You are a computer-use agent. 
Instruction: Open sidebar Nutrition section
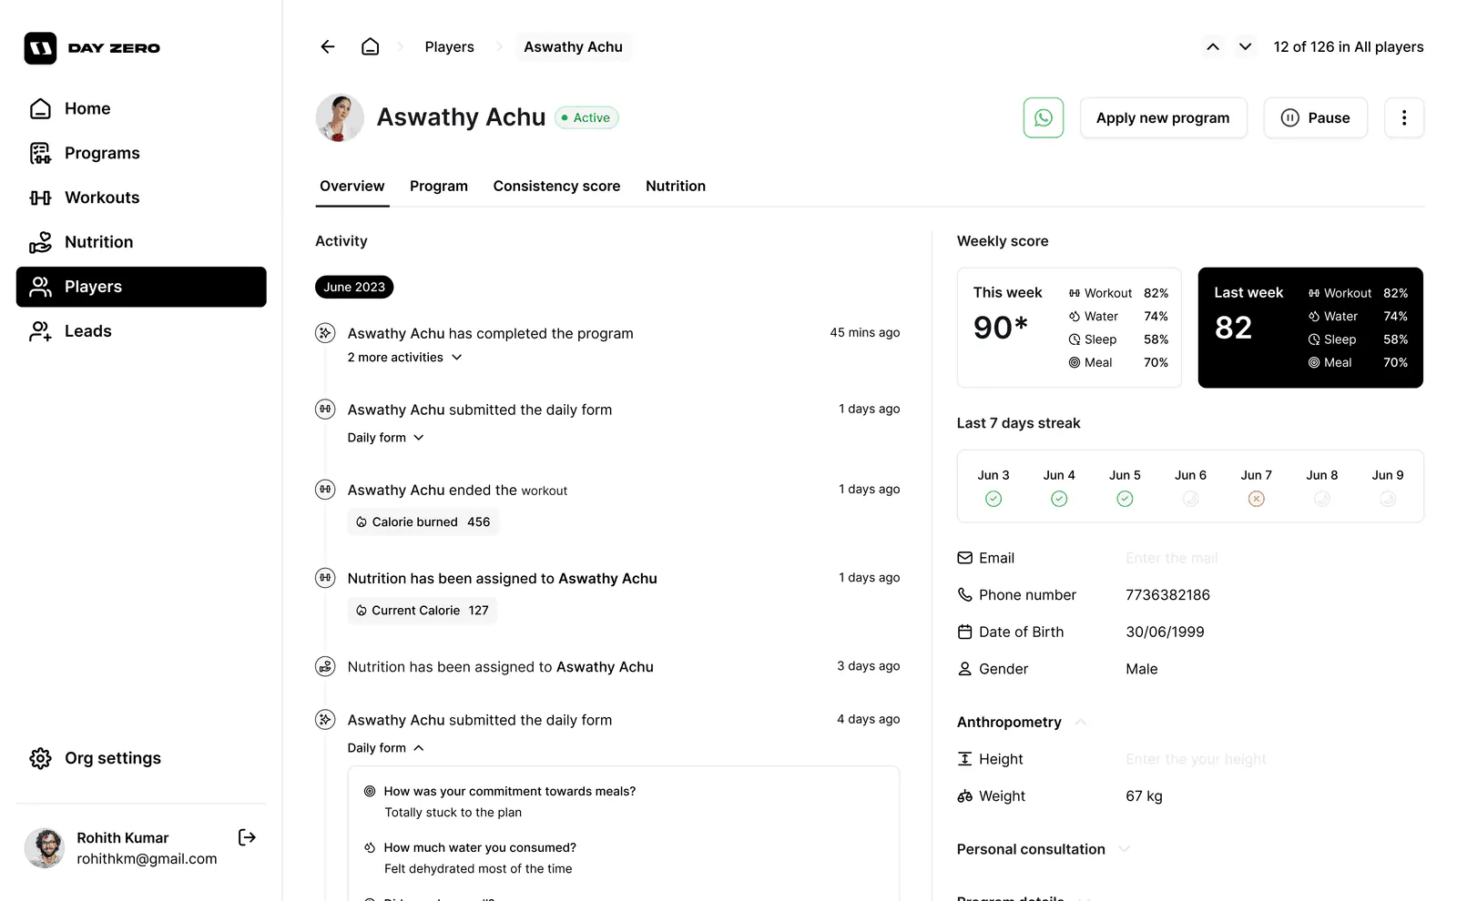(x=141, y=242)
